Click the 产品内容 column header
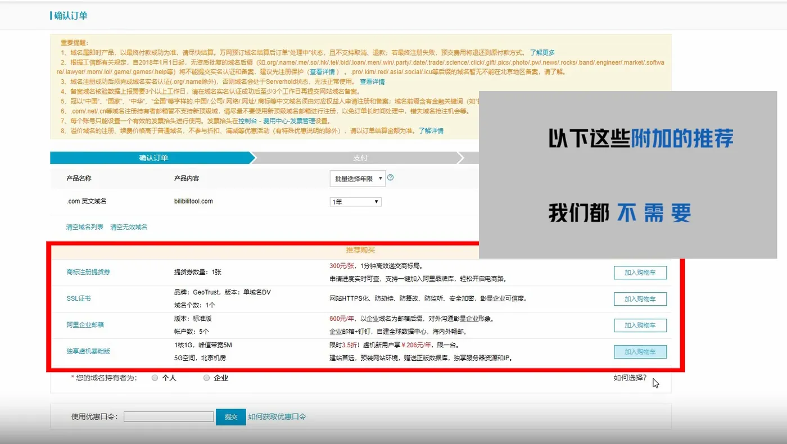Screen dimensions: 787x444 (x=187, y=178)
